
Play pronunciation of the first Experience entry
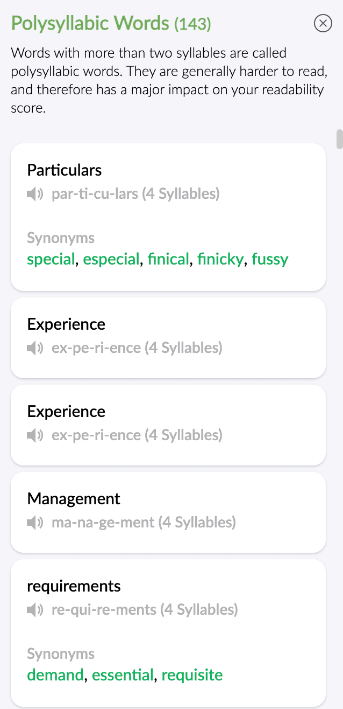pos(34,348)
